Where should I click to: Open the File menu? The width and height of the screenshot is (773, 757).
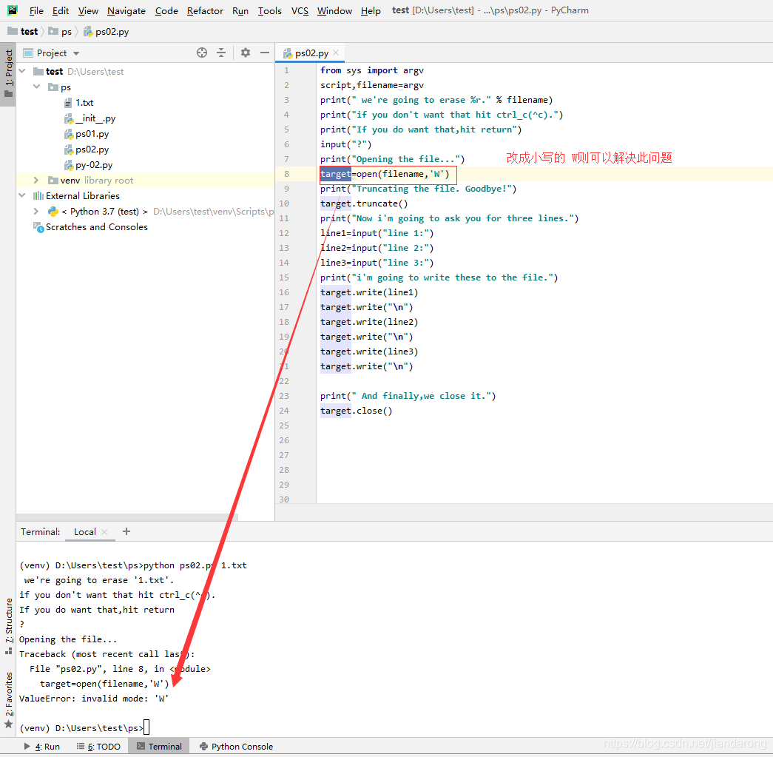click(x=36, y=10)
